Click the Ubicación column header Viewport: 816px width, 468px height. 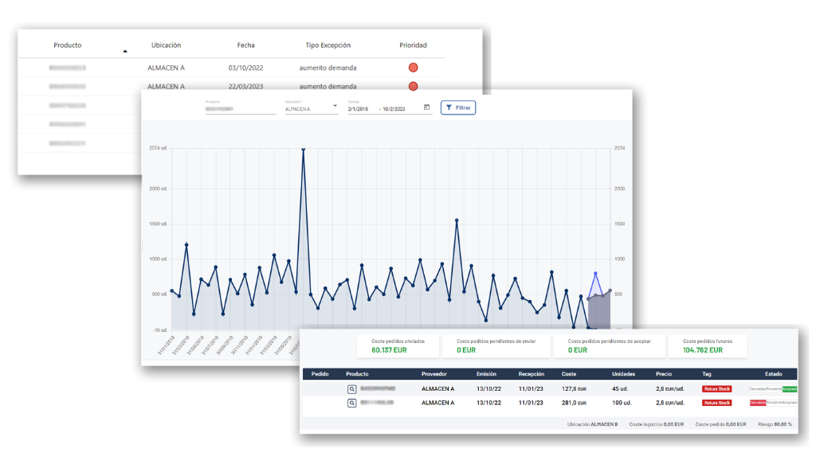point(166,45)
